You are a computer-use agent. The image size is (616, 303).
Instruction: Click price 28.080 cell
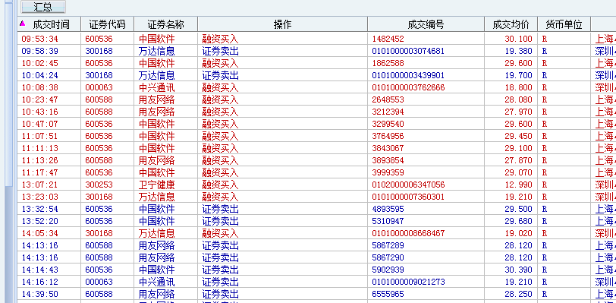[519, 99]
